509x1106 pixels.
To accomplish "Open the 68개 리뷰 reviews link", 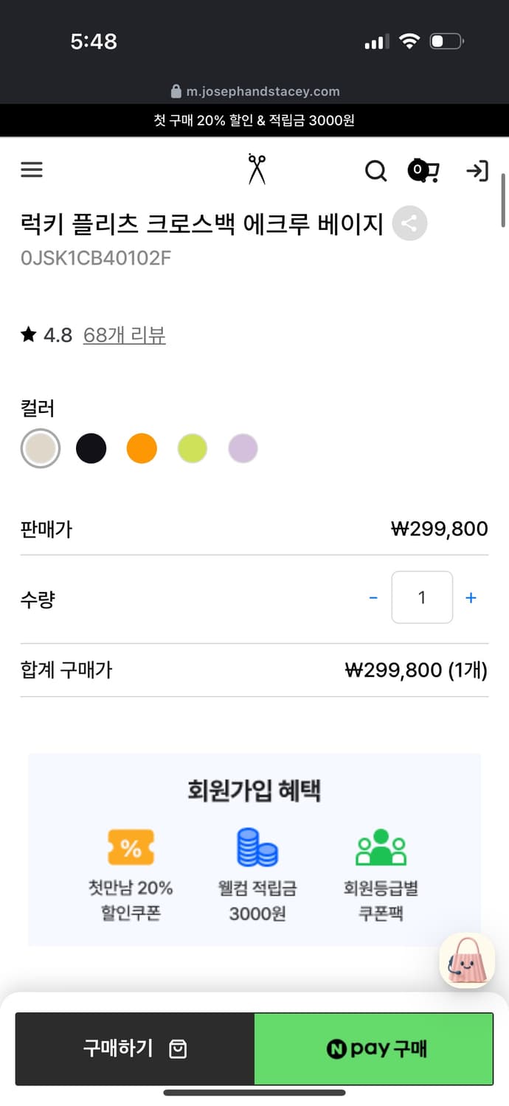I will pyautogui.click(x=124, y=335).
